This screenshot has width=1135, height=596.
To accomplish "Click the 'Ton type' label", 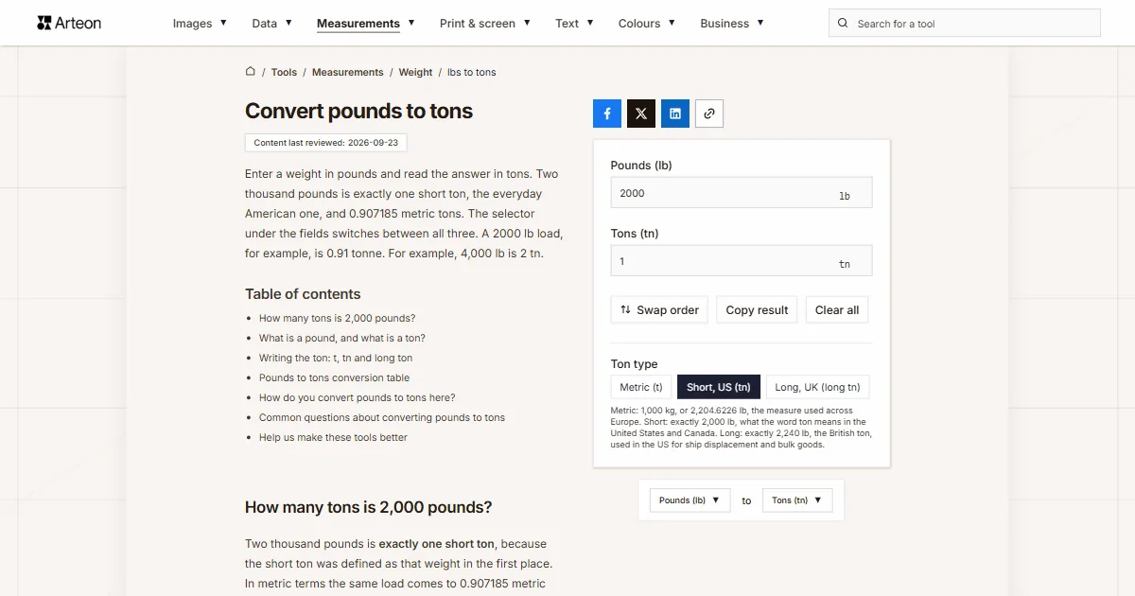I will 635,364.
